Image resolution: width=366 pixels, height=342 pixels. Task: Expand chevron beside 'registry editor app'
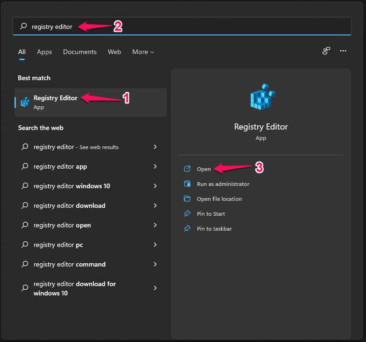click(155, 166)
